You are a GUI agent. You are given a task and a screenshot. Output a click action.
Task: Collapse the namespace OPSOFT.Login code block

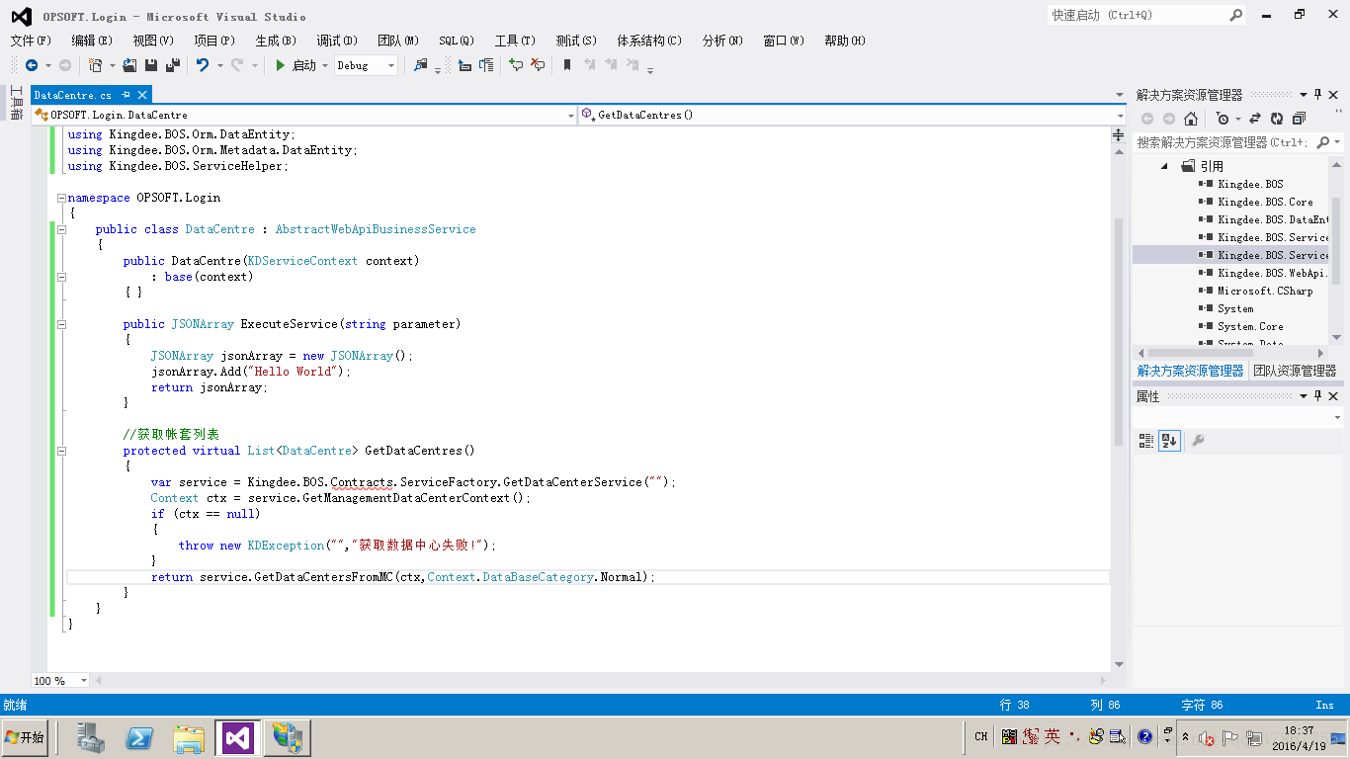coord(61,198)
